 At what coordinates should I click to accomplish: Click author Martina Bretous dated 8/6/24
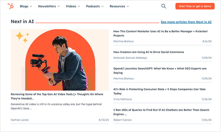pos(124,41)
